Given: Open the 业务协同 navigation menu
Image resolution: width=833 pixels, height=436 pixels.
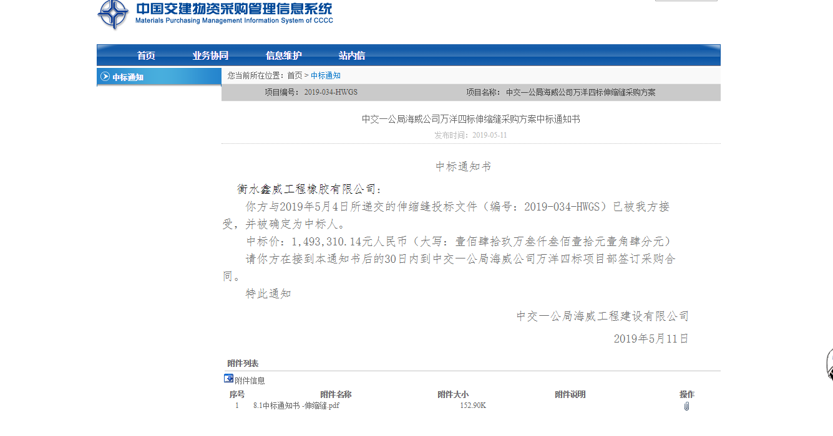Looking at the screenshot, I should [x=210, y=55].
